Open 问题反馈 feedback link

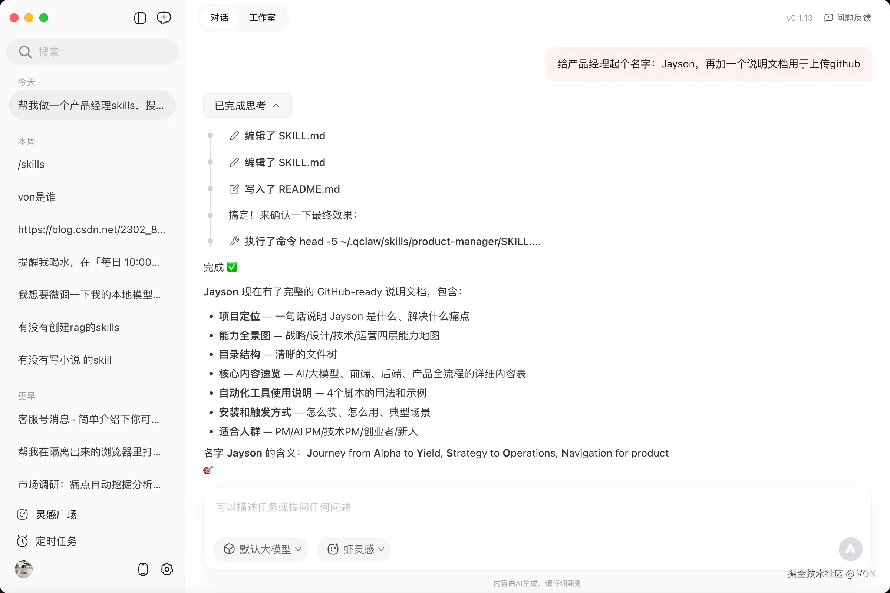pyautogui.click(x=848, y=18)
